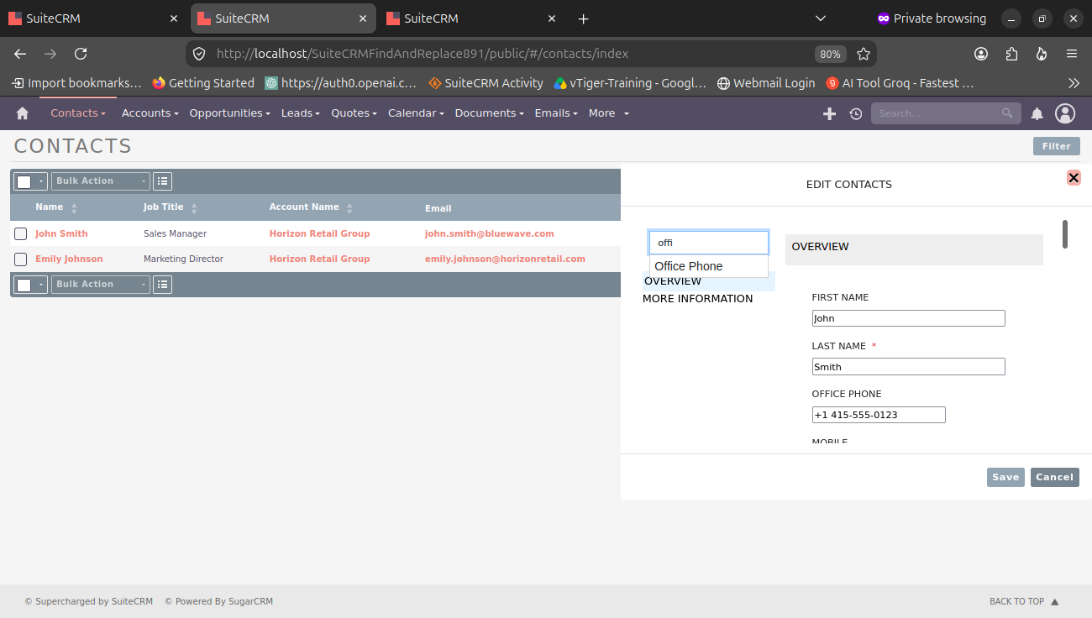The width and height of the screenshot is (1092, 618).
Task: Open column chooser icon in top toolbar
Action: coord(162,181)
